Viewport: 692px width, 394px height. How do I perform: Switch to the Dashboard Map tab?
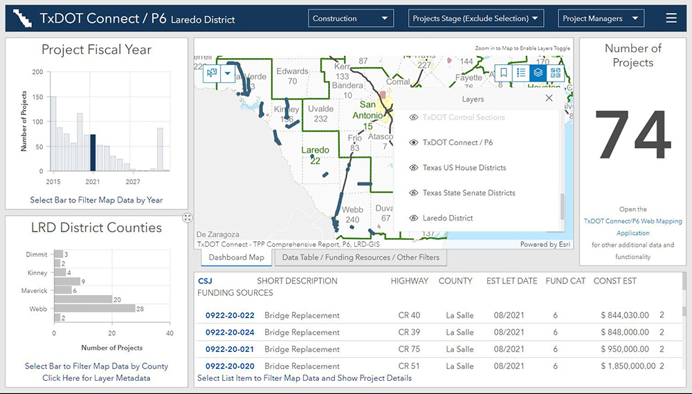click(x=237, y=258)
